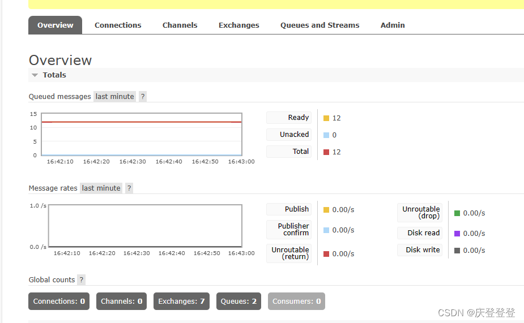Change Message rates 'last minute' range
This screenshot has height=323, width=524.
pyautogui.click(x=101, y=188)
